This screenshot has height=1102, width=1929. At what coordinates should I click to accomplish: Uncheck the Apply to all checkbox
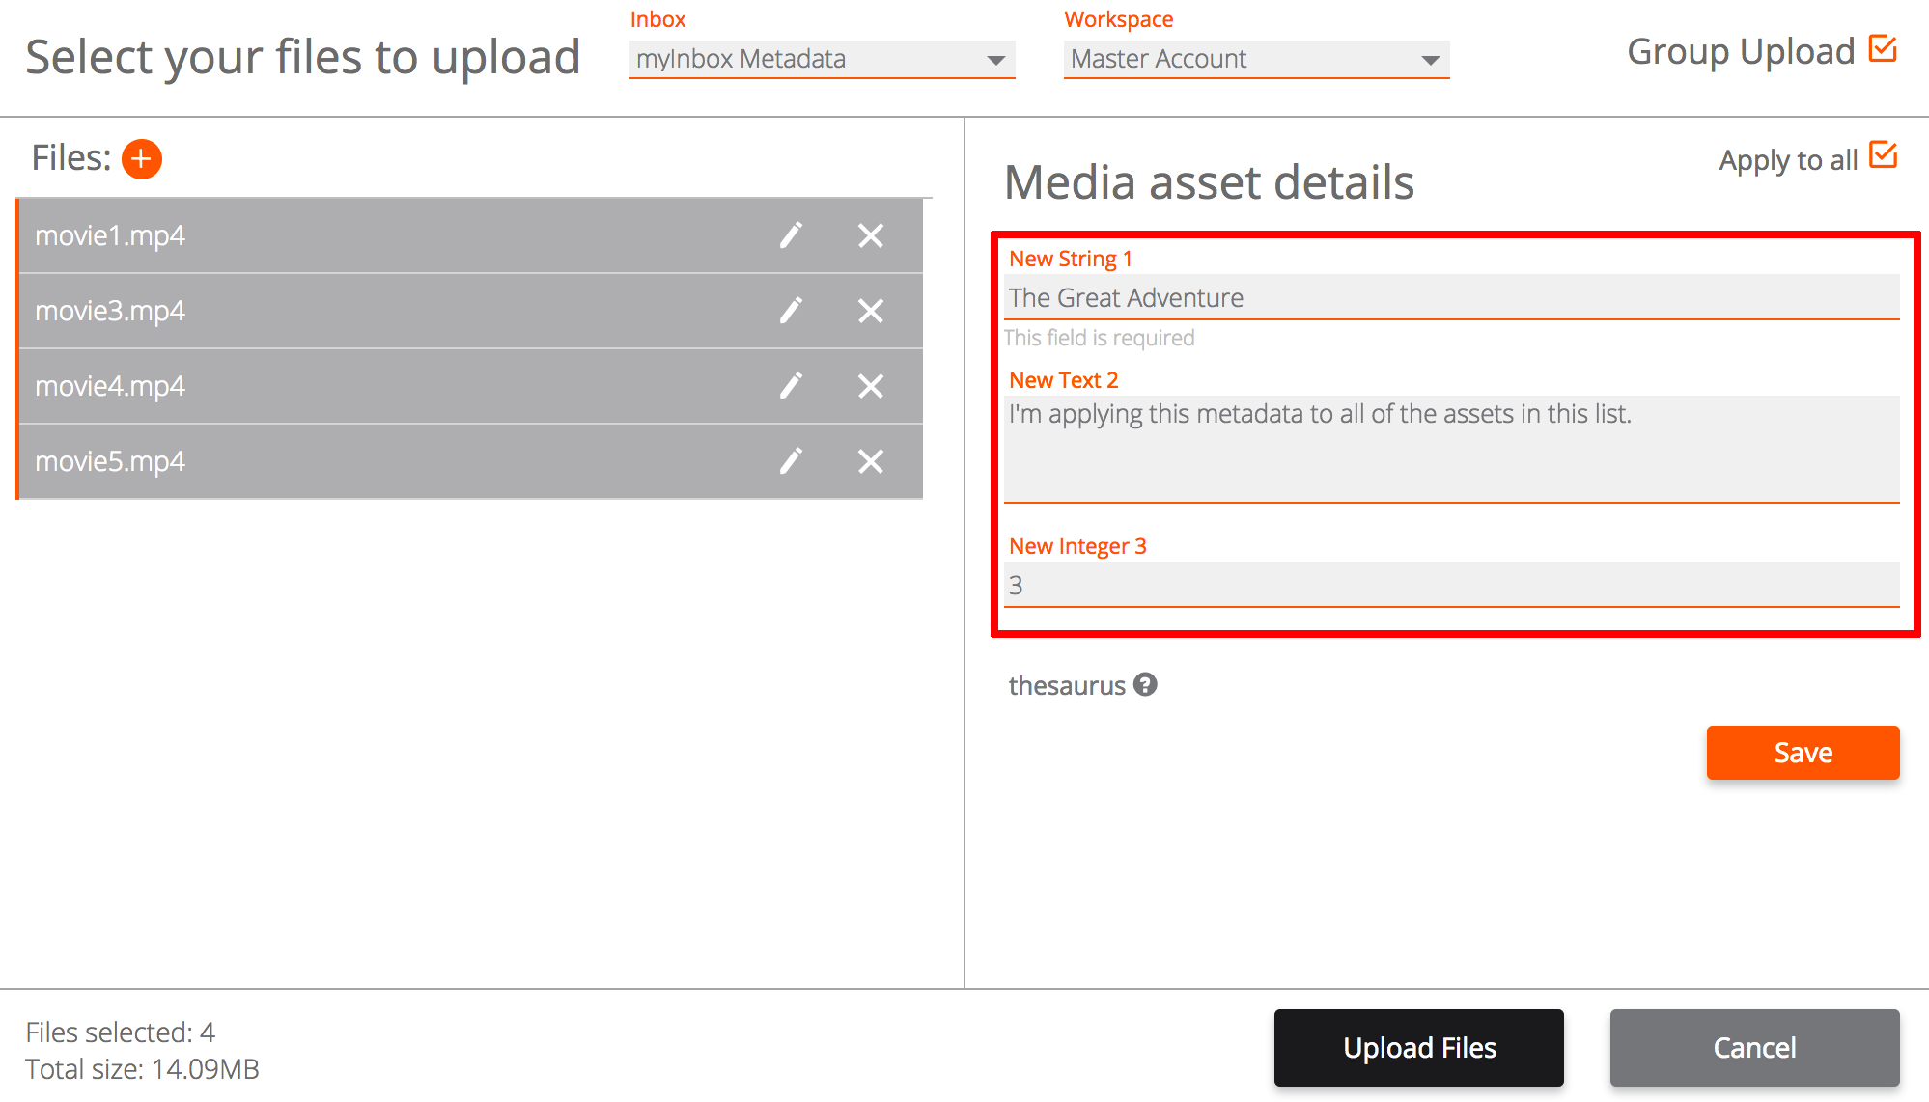pyautogui.click(x=1883, y=155)
